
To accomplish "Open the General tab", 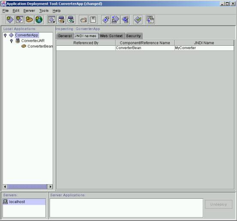I will (x=65, y=36).
